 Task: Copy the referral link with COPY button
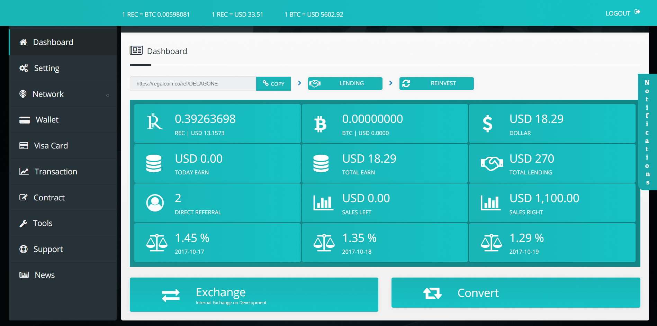pos(273,84)
